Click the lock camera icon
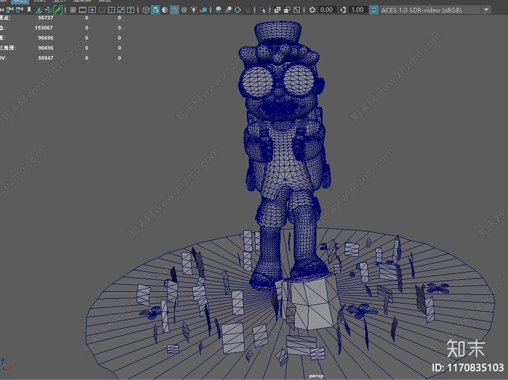508x380 pixels. (x=10, y=10)
